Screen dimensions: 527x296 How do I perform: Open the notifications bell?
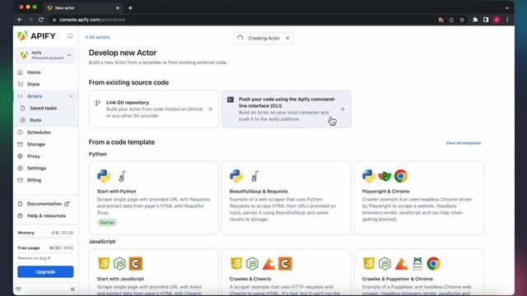tap(70, 36)
